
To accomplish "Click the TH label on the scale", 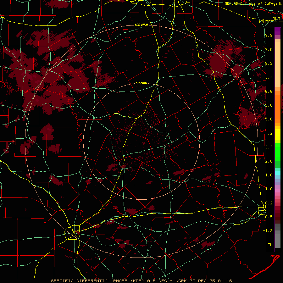I will click(x=270, y=245).
